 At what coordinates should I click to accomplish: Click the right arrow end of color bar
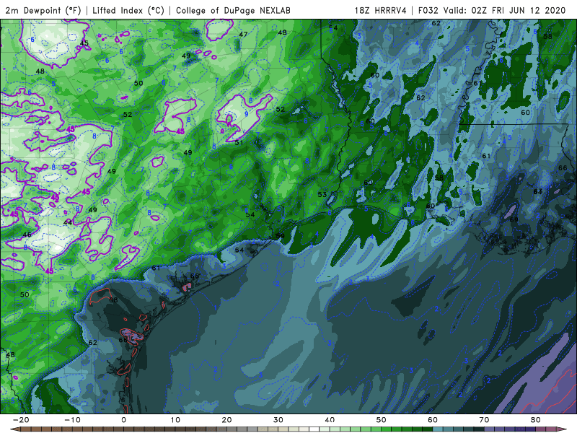click(563, 429)
